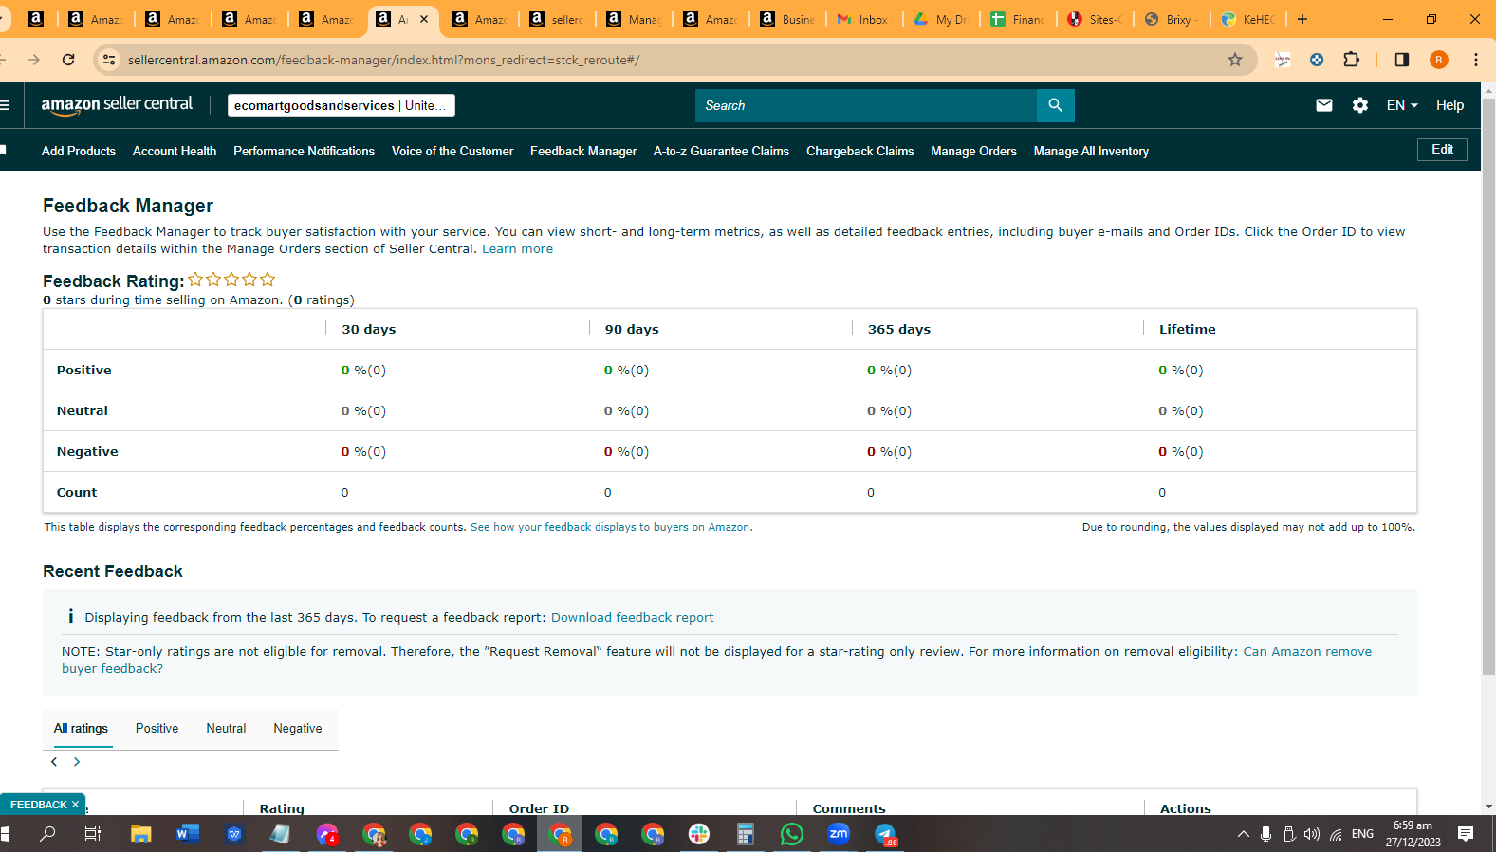Open Performance Notifications menu item

(305, 151)
